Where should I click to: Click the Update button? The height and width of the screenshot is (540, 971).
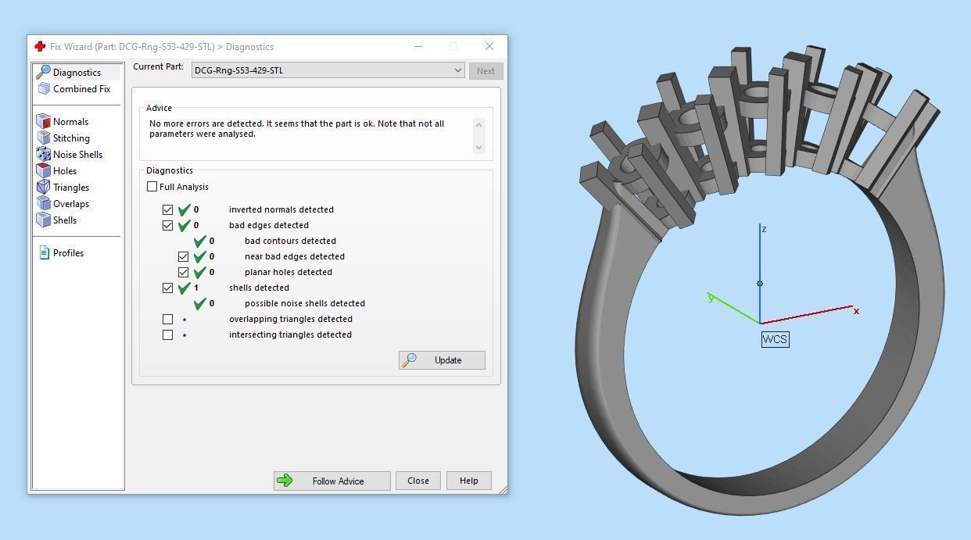click(x=442, y=360)
